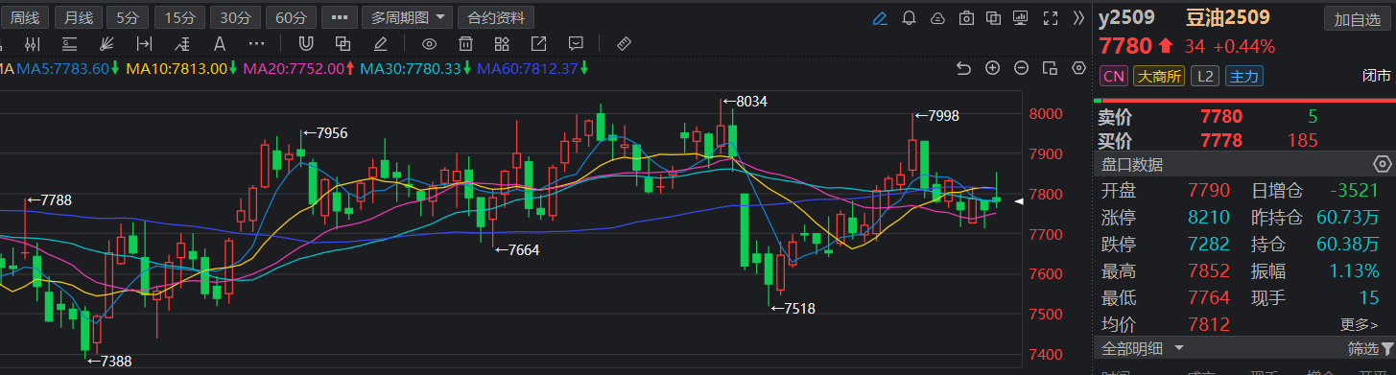Image resolution: width=1396 pixels, height=375 pixels.
Task: Select the fan lines drawing tool
Action: 106,43
